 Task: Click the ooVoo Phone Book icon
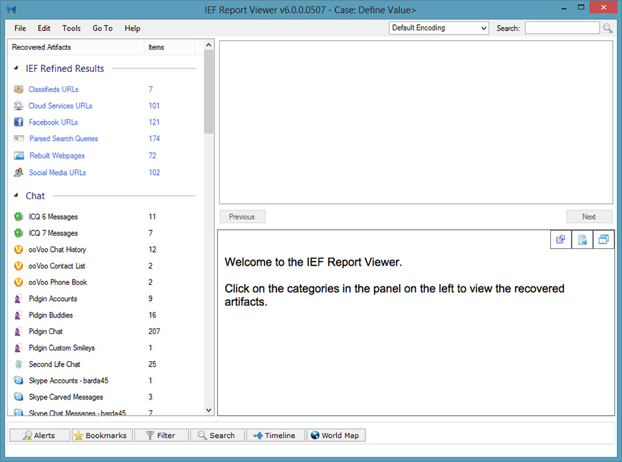pyautogui.click(x=18, y=282)
